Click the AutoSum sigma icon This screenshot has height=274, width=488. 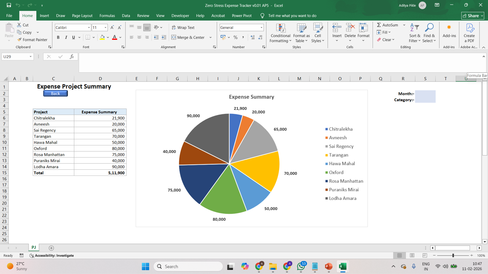[379, 25]
